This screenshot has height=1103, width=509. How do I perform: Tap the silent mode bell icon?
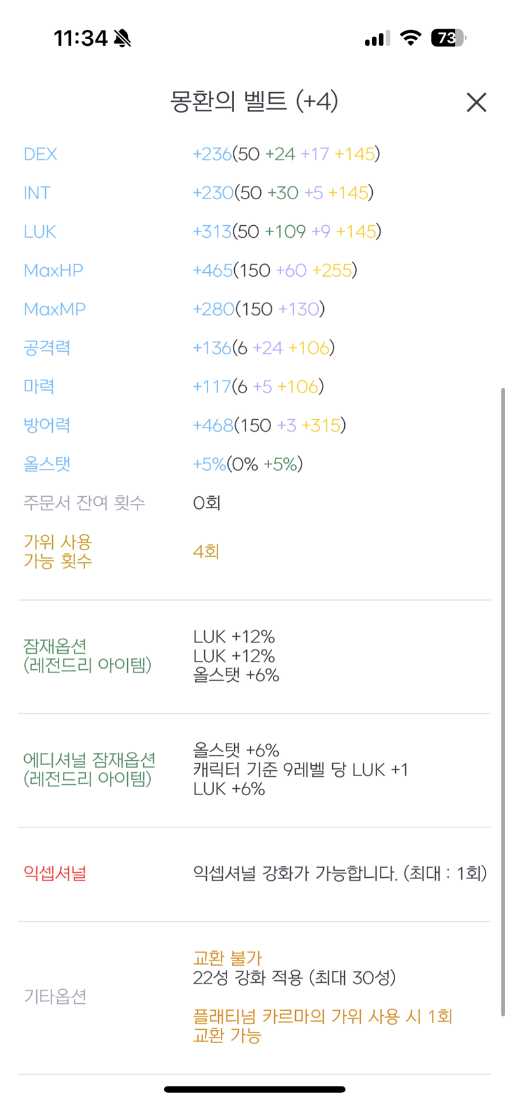pyautogui.click(x=123, y=39)
